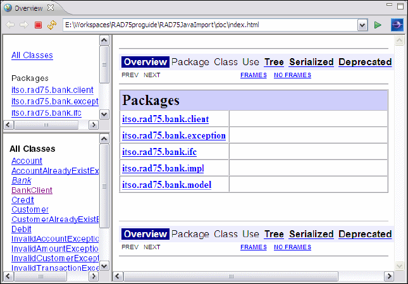Viewport: 408px width, 284px height.
Task: Open itso.rad75.bank.client in left packages frame
Action: tap(53, 90)
